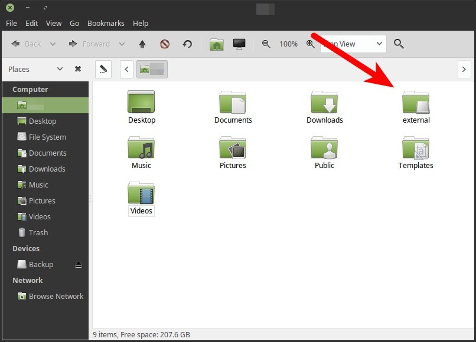Go to Home folder via toolbar icon
The width and height of the screenshot is (476, 342).
[217, 44]
